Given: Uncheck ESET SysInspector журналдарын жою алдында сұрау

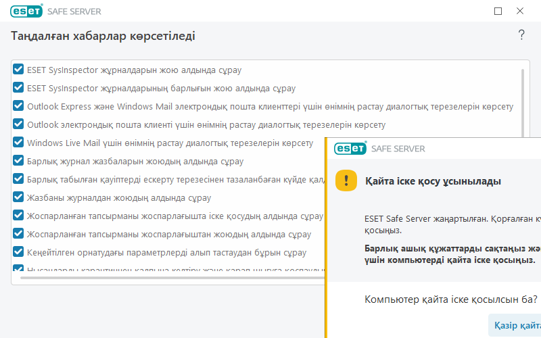Looking at the screenshot, I should [18, 69].
